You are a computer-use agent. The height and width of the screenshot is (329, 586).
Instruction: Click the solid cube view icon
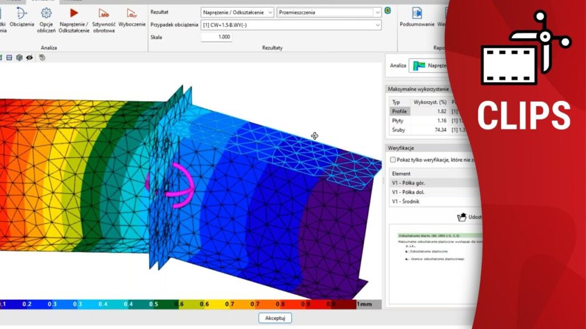point(19,58)
